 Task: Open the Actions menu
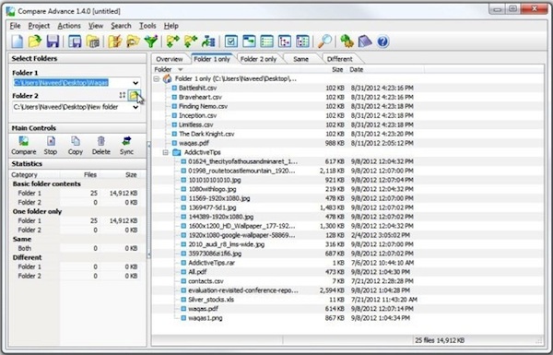pos(69,26)
